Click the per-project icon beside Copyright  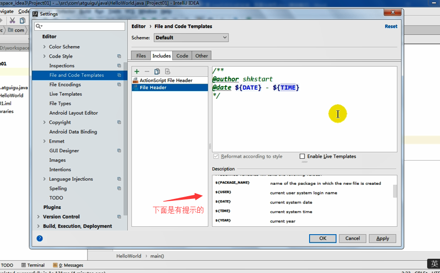coord(119,123)
